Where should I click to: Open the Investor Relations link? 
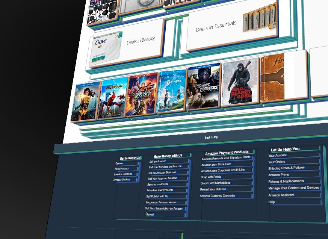[x=123, y=174]
